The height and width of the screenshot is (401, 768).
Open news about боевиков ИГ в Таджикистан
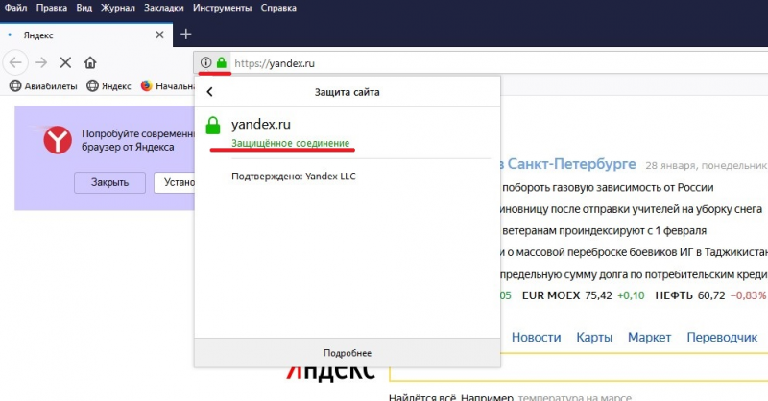pos(634,252)
